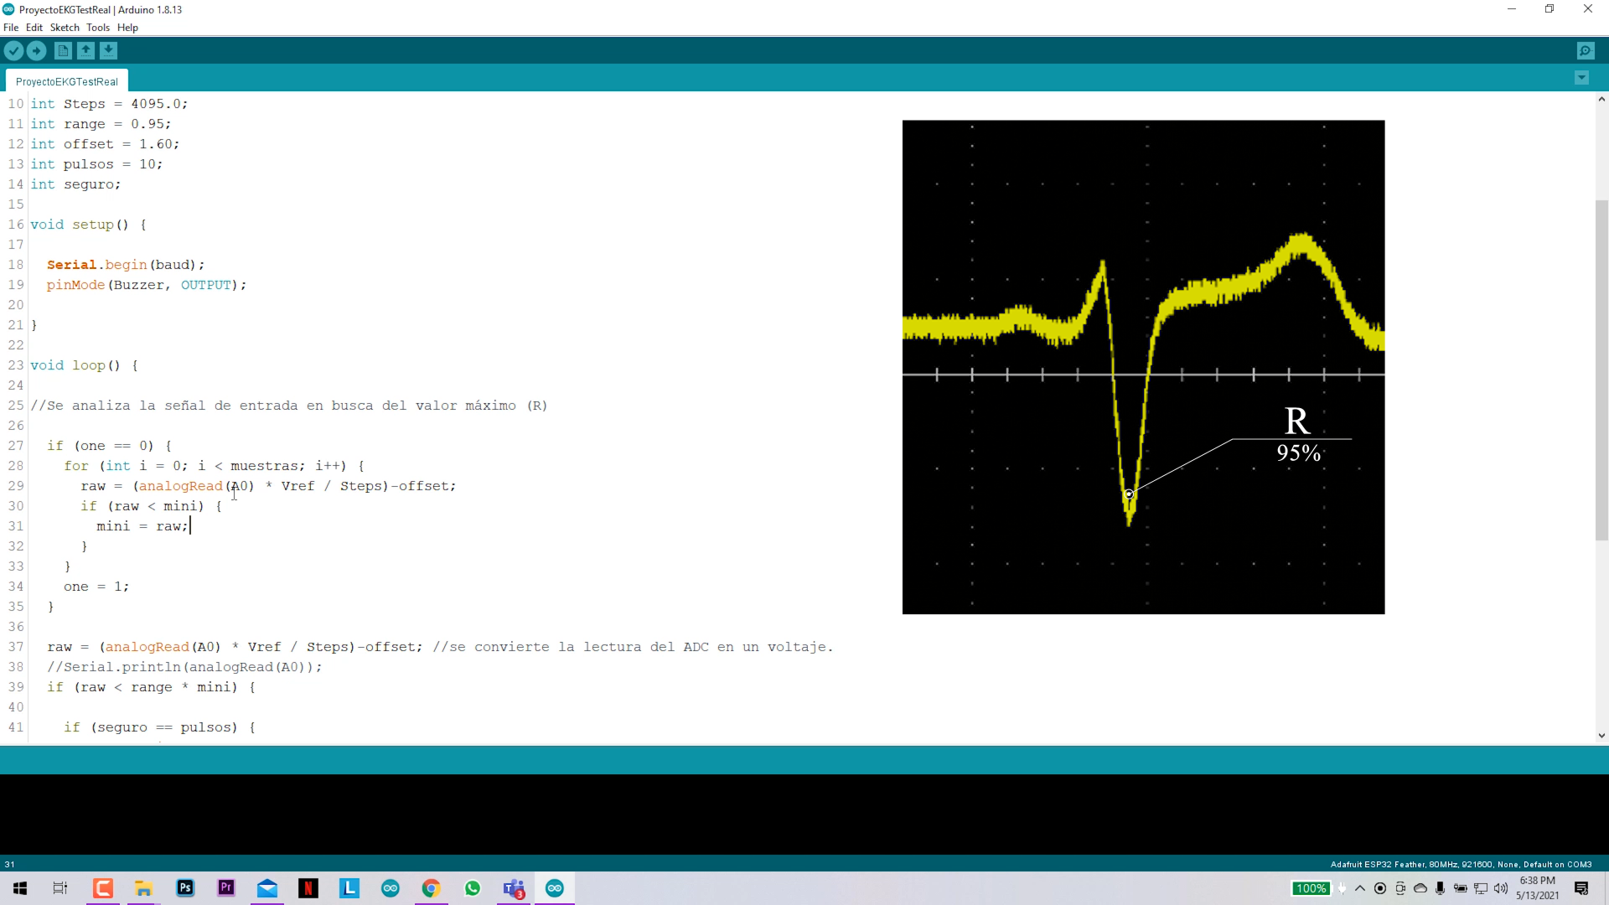1609x905 pixels.
Task: Click the new sketch icon (document)
Action: coord(63,51)
